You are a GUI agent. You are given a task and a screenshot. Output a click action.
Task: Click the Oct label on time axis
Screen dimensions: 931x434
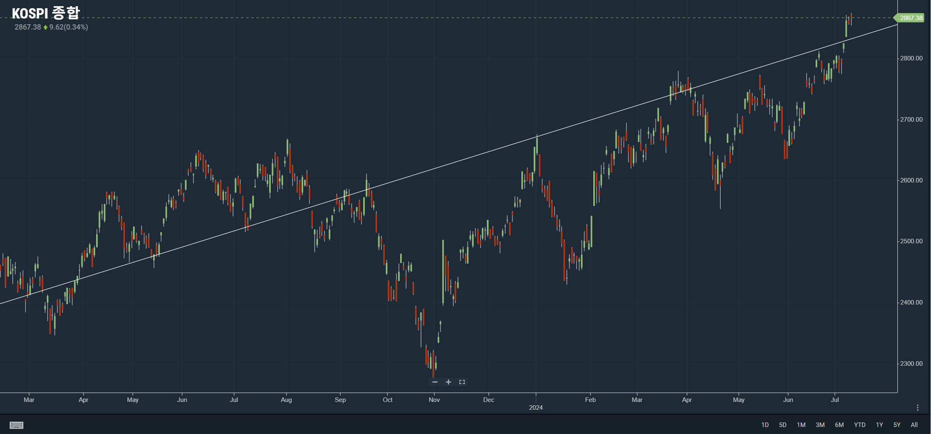click(x=387, y=400)
